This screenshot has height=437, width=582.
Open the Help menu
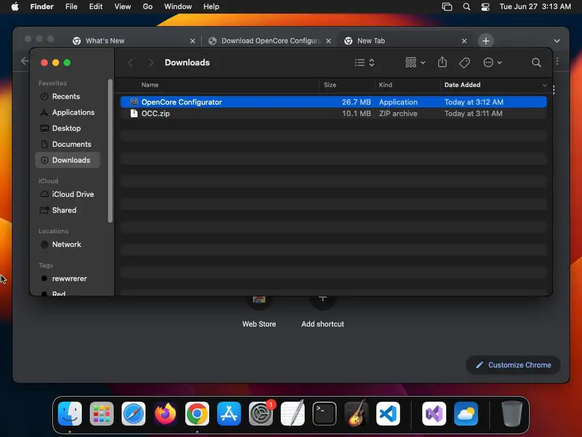coord(211,7)
